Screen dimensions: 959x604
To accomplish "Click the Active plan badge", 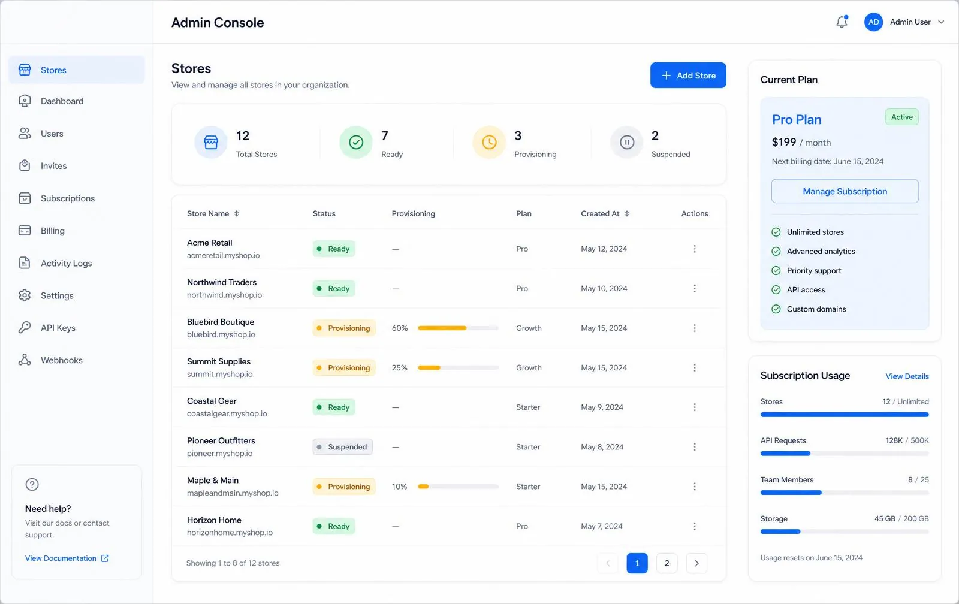I will [x=901, y=117].
